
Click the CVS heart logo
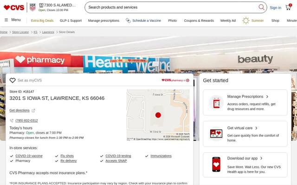pyautogui.click(x=14, y=7)
